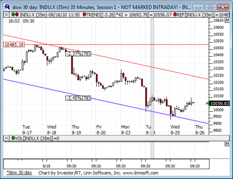Close the volume pane with its X box
The width and height of the screenshot is (233, 179).
[6, 138]
